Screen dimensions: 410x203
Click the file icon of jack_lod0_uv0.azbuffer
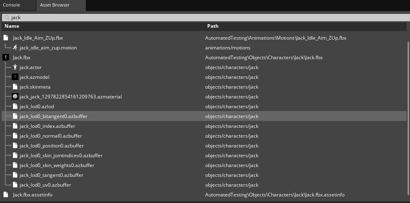15,185
